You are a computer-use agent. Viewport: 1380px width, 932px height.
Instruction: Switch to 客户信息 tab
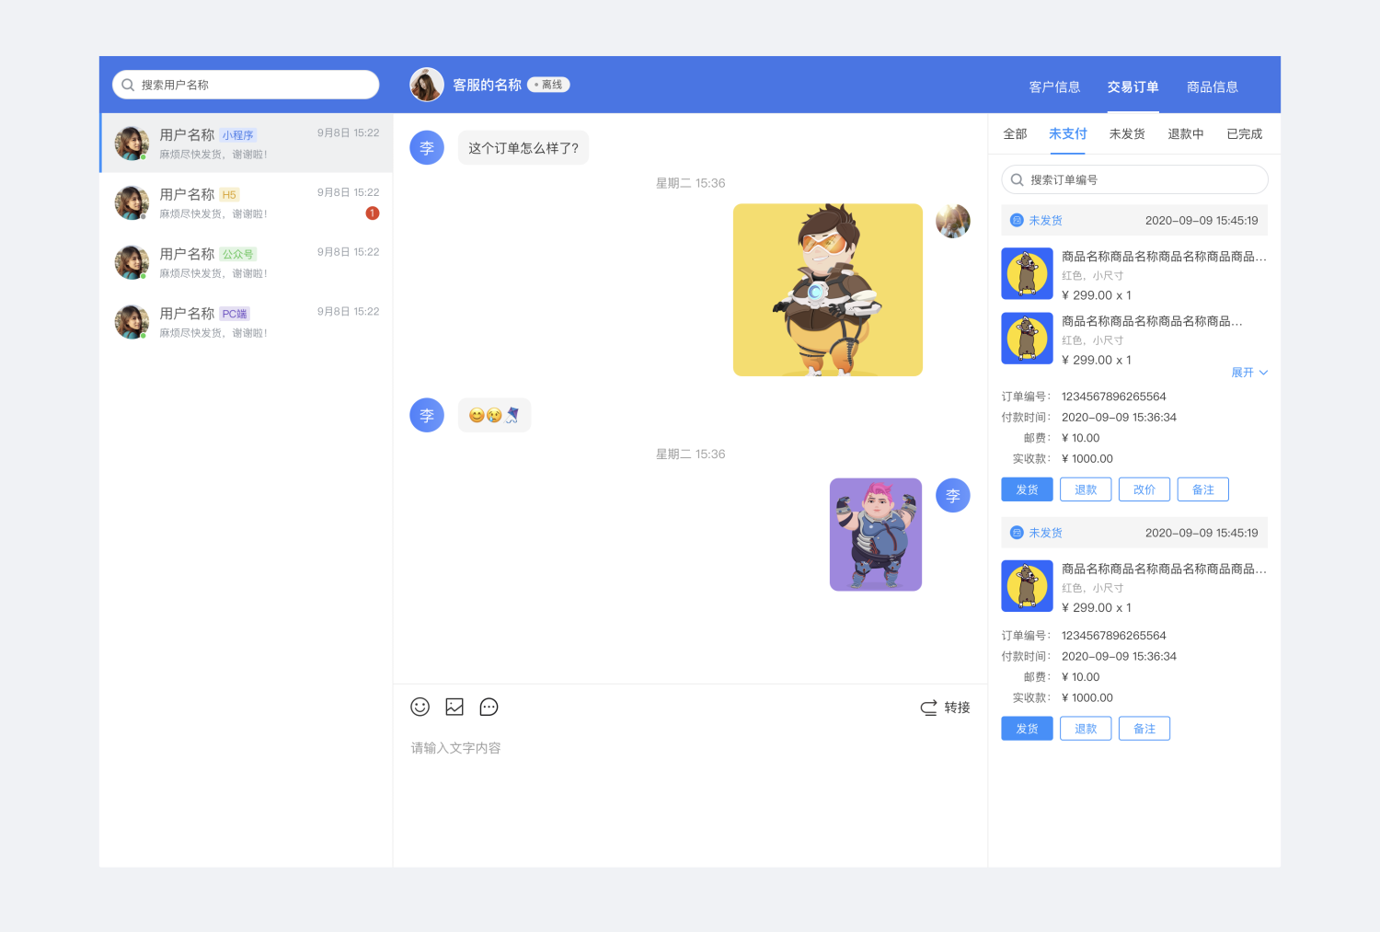(x=1054, y=86)
